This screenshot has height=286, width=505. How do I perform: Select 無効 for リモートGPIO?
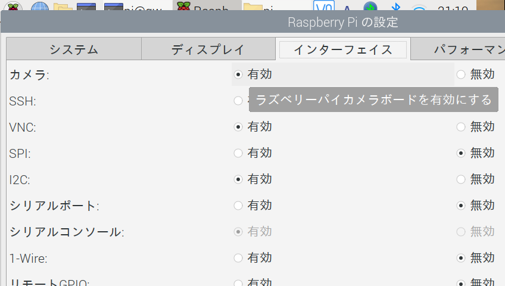pyautogui.click(x=461, y=283)
